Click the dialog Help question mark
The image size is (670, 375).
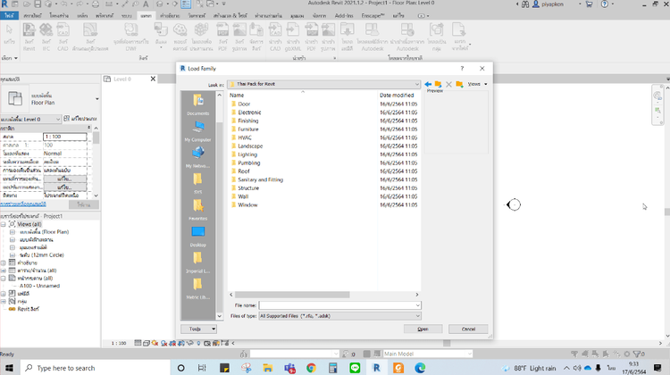pos(462,69)
